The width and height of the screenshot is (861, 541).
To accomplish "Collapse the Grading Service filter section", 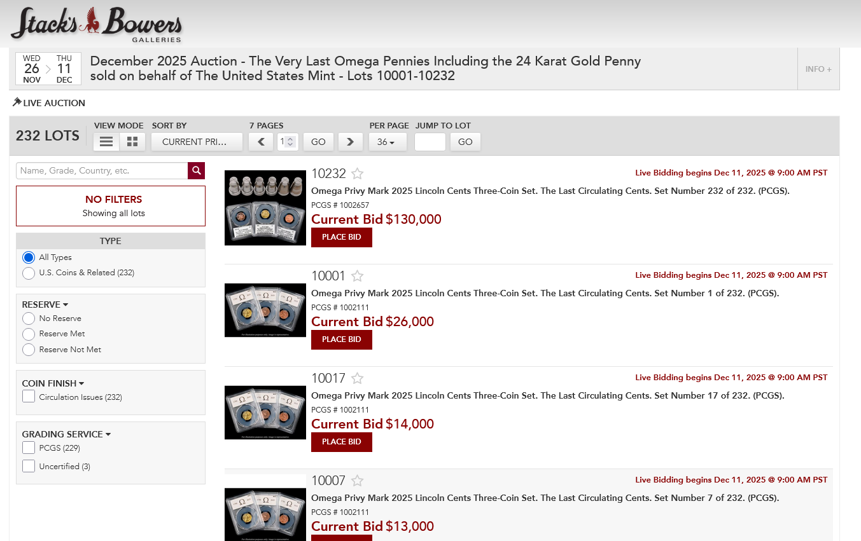I will tap(67, 434).
